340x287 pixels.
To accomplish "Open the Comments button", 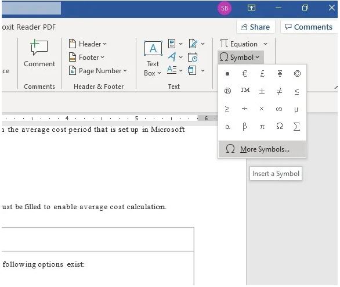I will (x=309, y=27).
